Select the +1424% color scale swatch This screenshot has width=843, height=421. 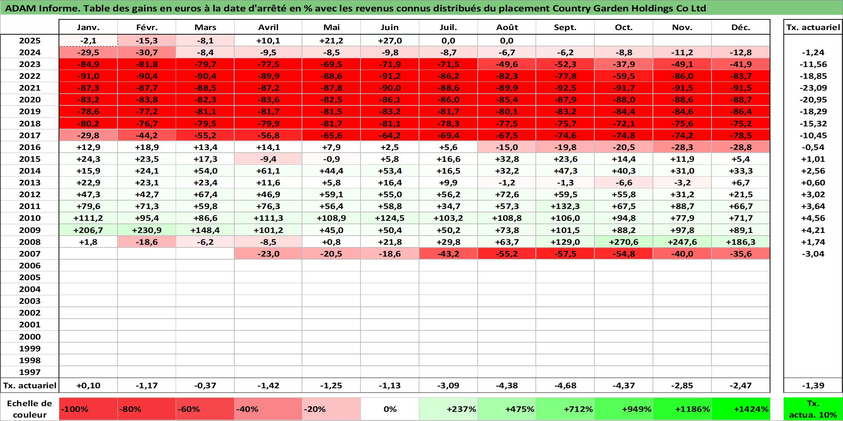coord(741,409)
